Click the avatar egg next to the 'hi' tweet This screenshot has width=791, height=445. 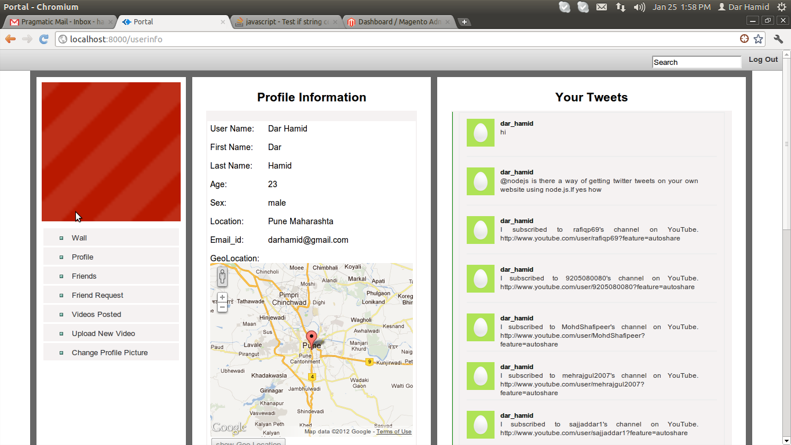tap(481, 133)
